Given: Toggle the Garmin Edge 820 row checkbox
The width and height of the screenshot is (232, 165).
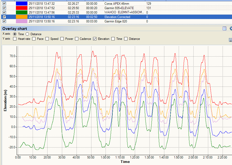Looking at the screenshot, I should tap(4, 21).
